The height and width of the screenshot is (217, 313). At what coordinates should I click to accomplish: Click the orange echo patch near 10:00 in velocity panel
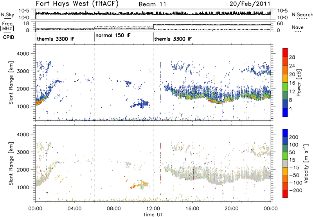click(133, 187)
